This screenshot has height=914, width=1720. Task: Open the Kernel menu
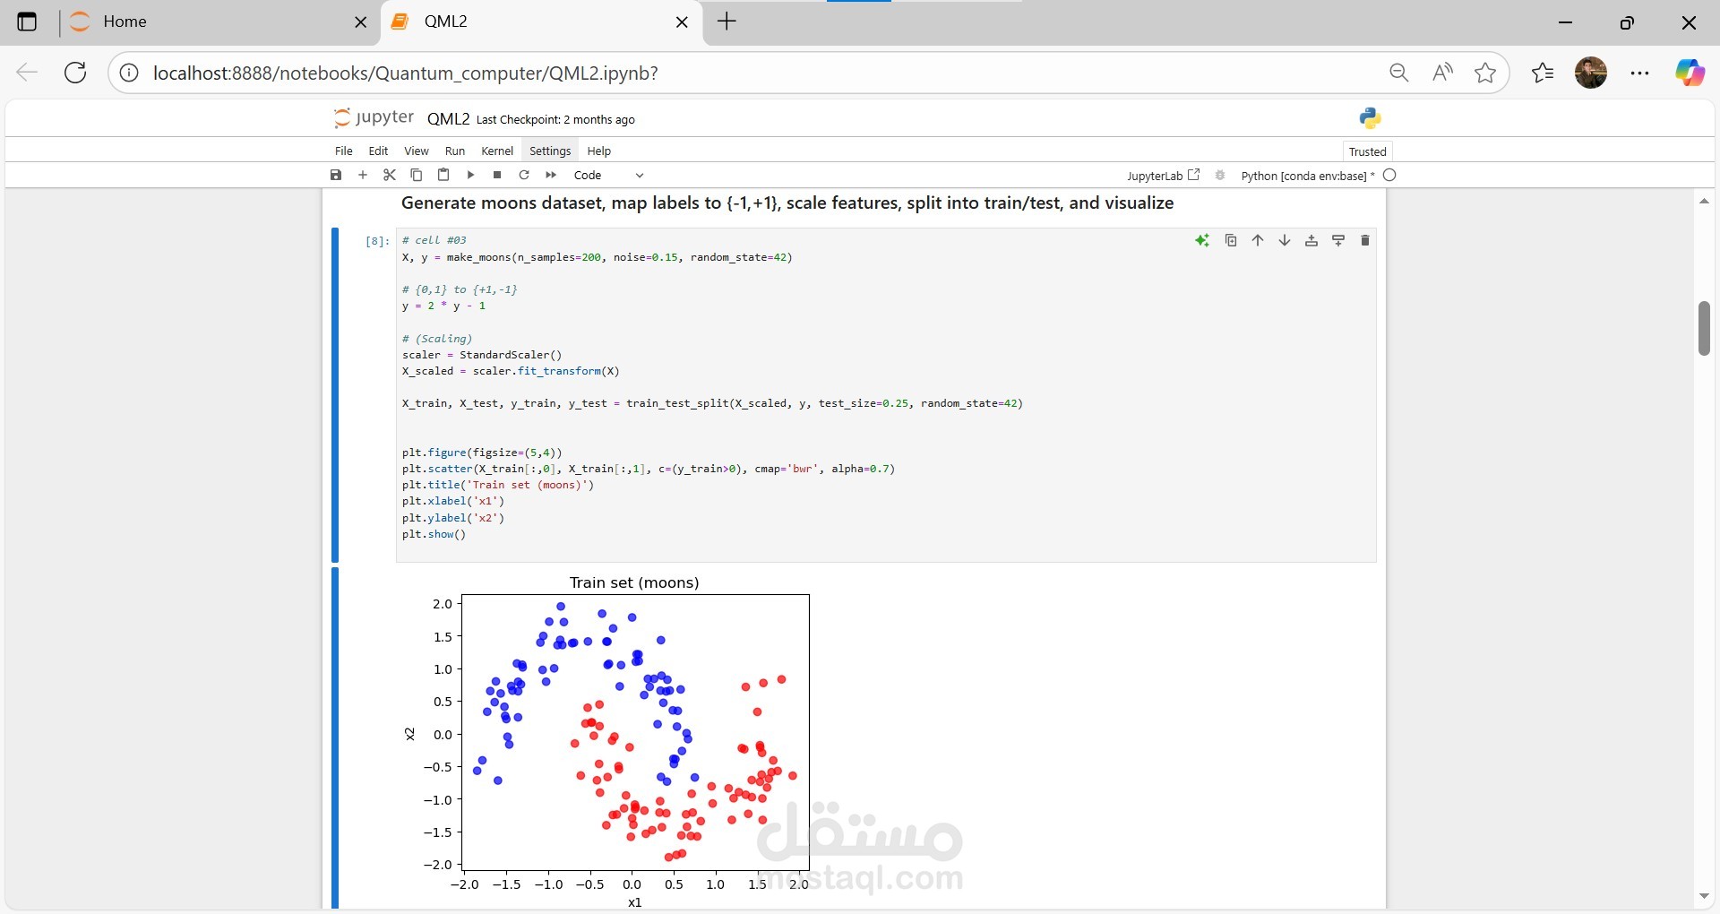pos(496,150)
